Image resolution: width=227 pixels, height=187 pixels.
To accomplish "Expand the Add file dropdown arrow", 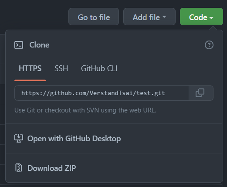I will tap(164, 17).
